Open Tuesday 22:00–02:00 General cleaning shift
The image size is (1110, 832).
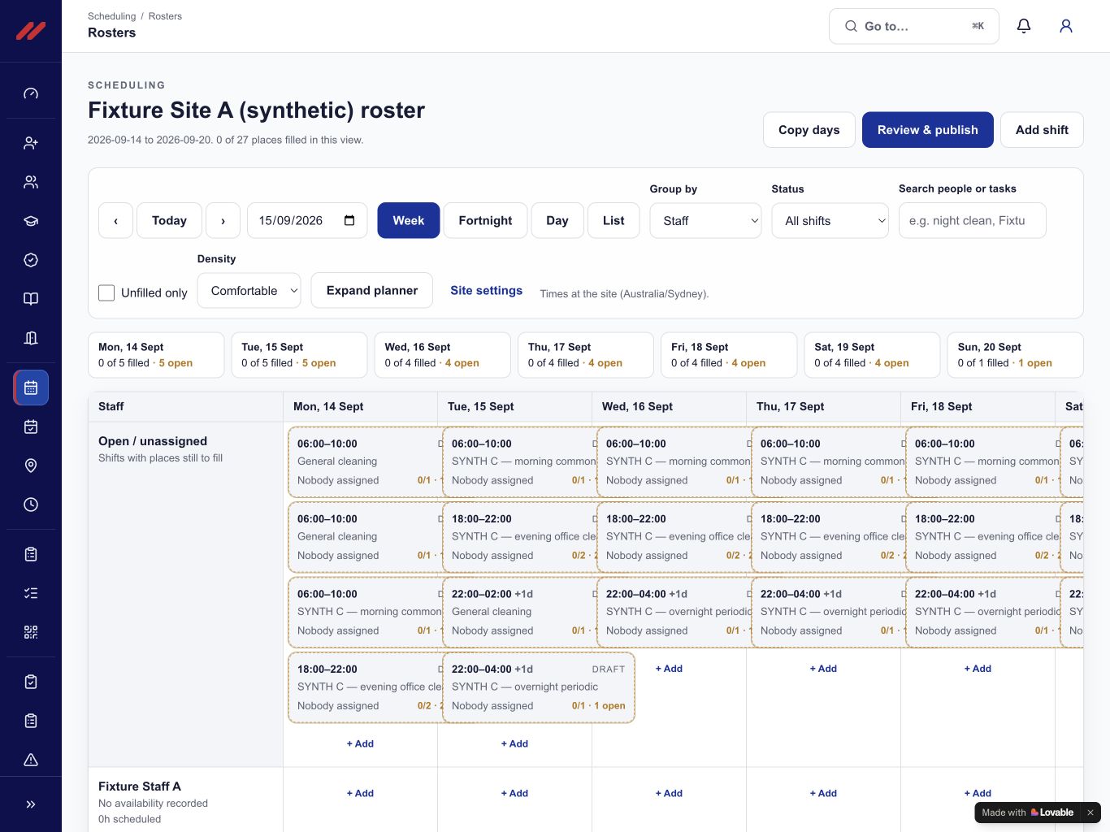point(519,613)
